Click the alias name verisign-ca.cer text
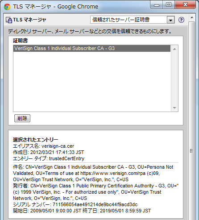The height and width of the screenshot is (220, 199). (58, 146)
